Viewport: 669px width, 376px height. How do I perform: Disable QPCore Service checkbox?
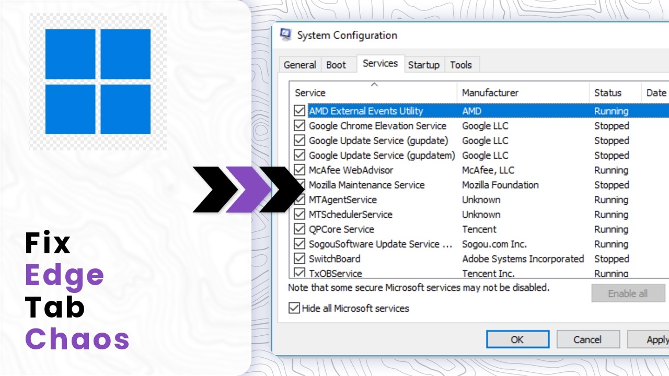pos(299,229)
